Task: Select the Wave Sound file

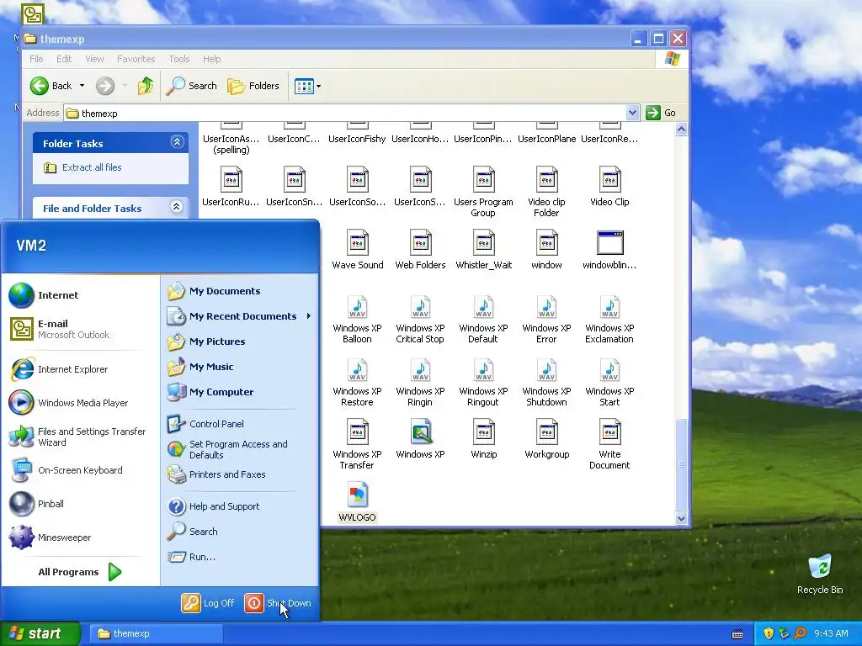Action: tap(357, 251)
